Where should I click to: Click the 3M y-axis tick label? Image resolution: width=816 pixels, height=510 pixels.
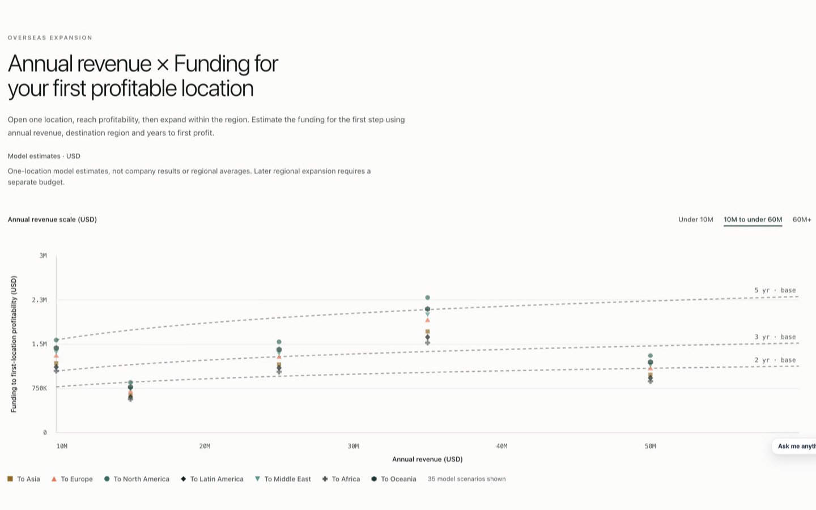(x=43, y=256)
